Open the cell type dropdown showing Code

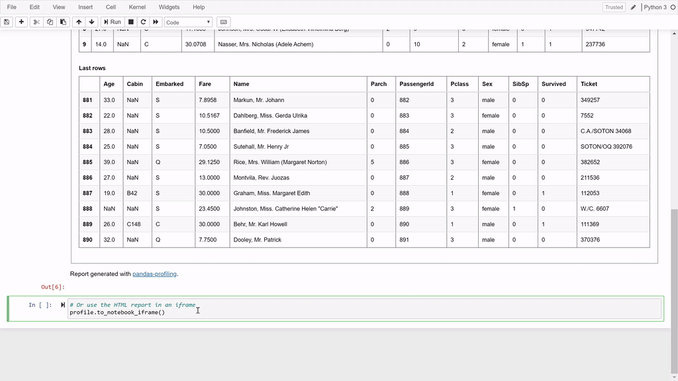click(x=187, y=21)
